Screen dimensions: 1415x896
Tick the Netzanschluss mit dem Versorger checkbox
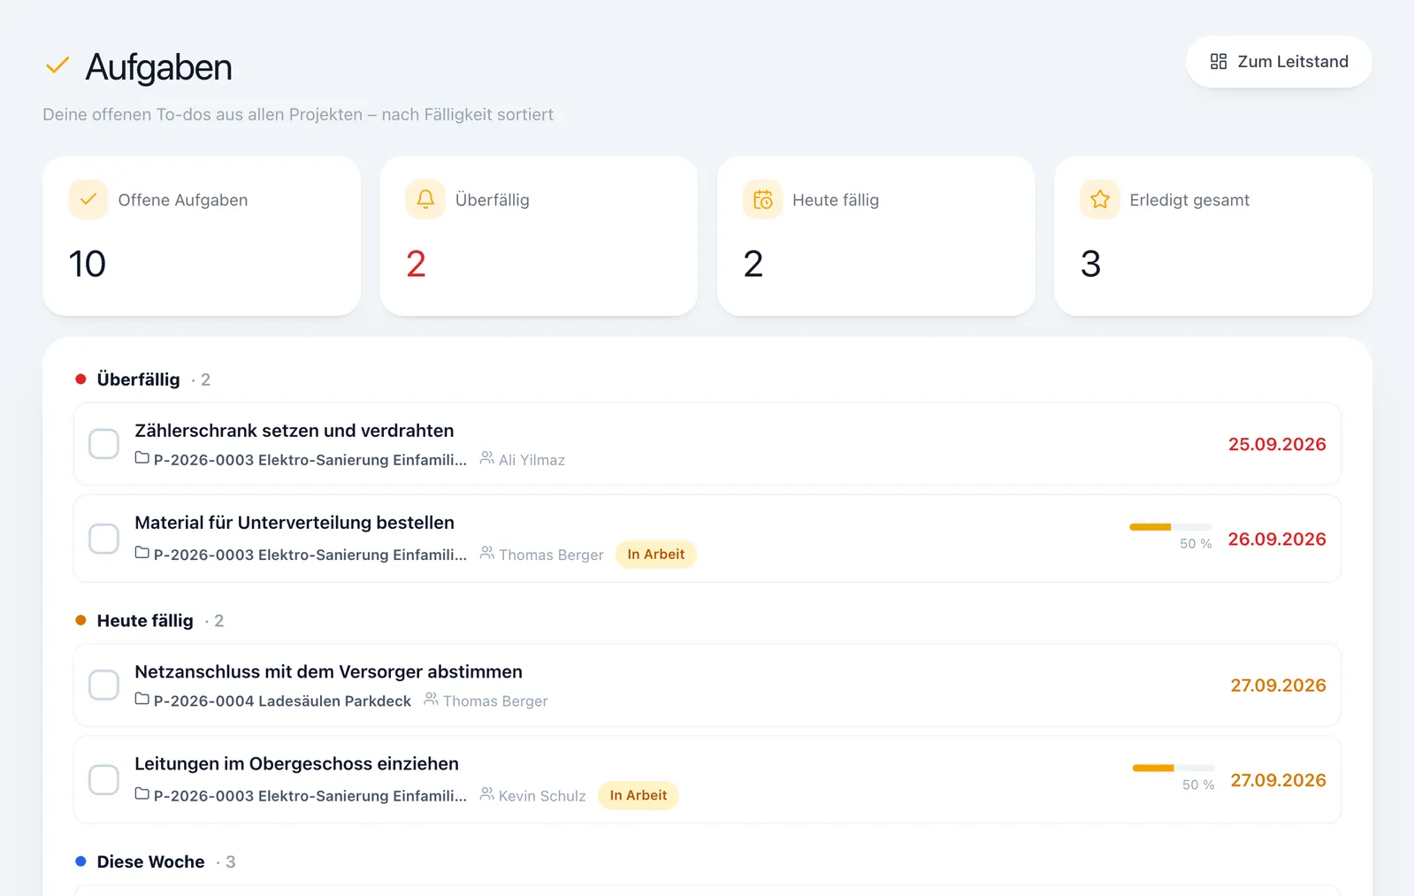(103, 685)
